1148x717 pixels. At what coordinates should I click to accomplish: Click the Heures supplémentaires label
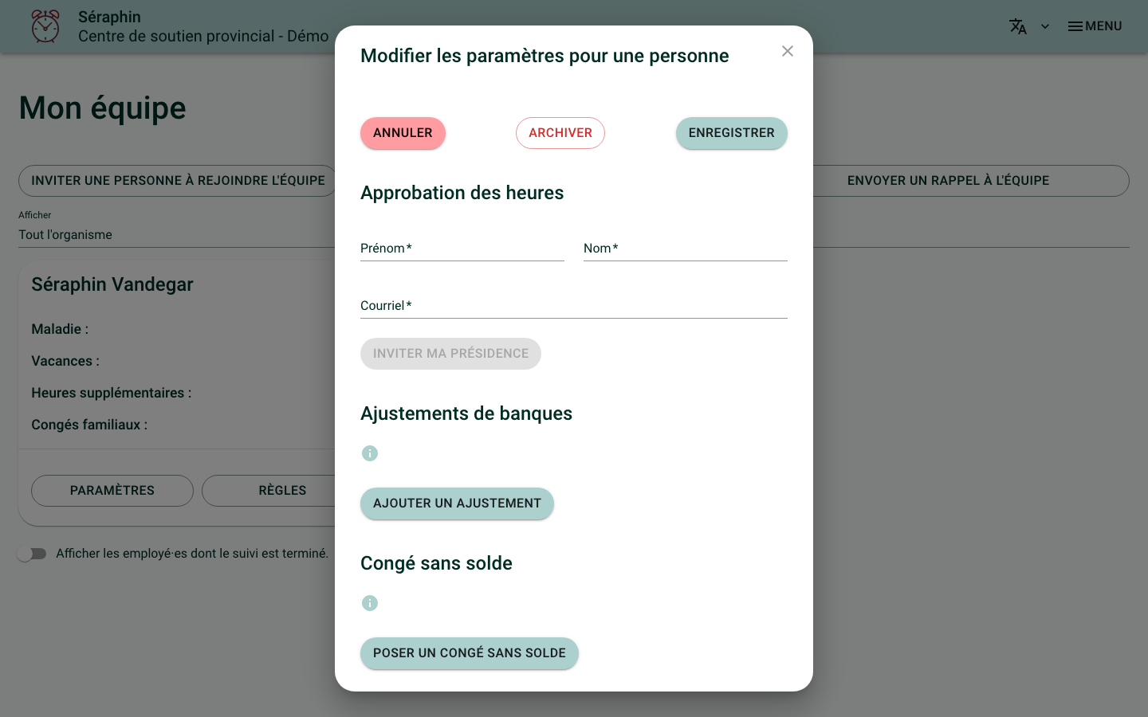click(112, 393)
